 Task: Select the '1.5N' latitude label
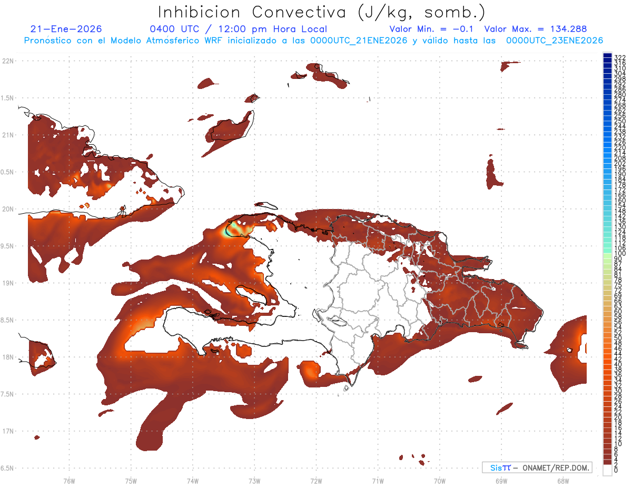pyautogui.click(x=7, y=98)
